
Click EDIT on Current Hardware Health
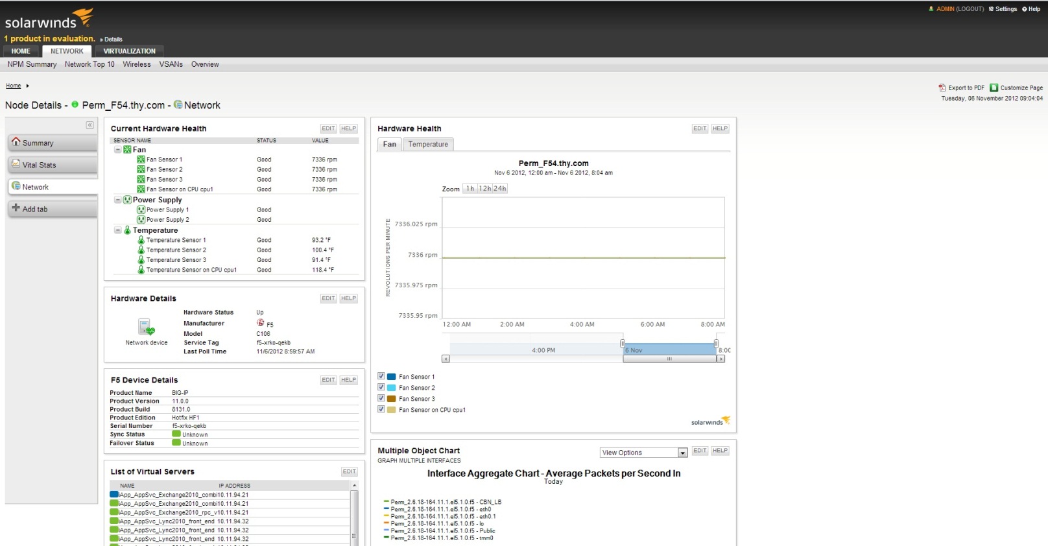328,128
